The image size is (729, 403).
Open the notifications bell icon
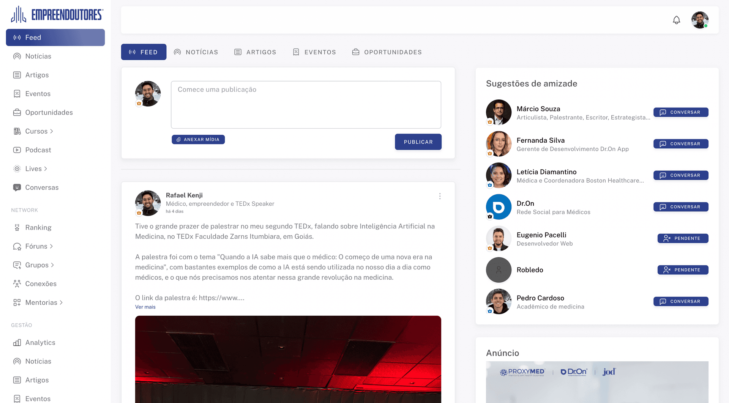(x=676, y=20)
